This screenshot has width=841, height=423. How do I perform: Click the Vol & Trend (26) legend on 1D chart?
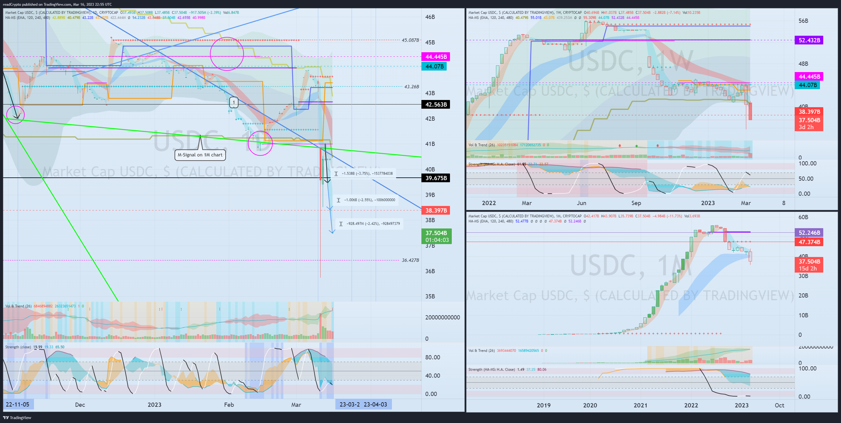click(18, 306)
